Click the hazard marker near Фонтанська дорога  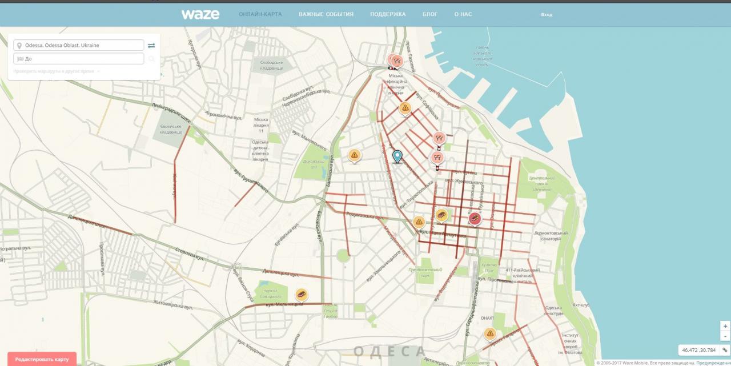coord(489,333)
